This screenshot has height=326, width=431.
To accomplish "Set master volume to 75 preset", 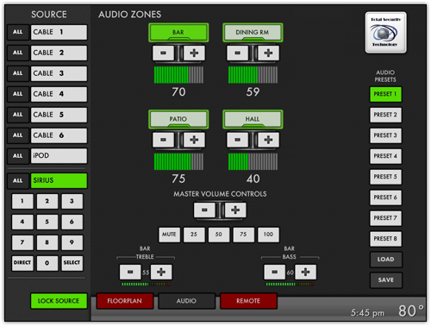I will pos(243,235).
